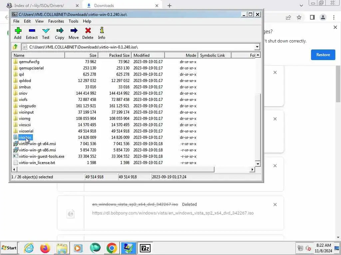Click the file list scroll down arrow

tap(258, 164)
